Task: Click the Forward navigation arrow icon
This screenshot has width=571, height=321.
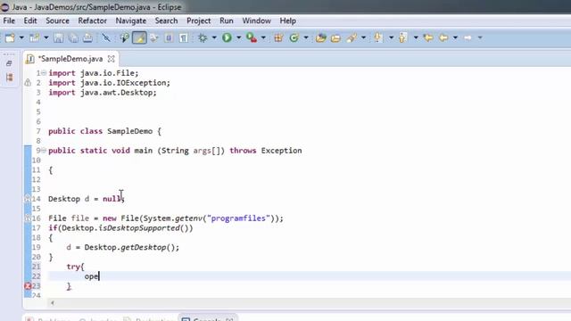Action: click(468, 37)
